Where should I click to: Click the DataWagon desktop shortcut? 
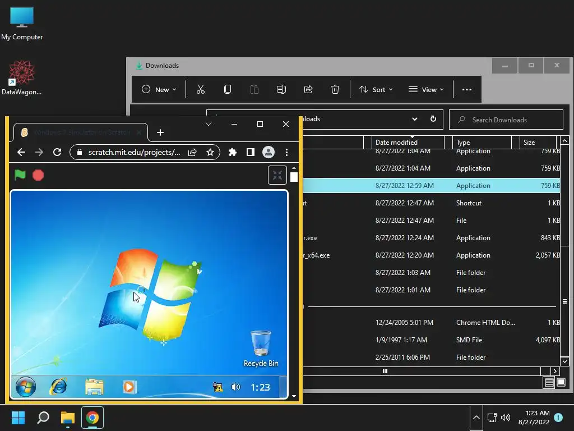[22, 77]
